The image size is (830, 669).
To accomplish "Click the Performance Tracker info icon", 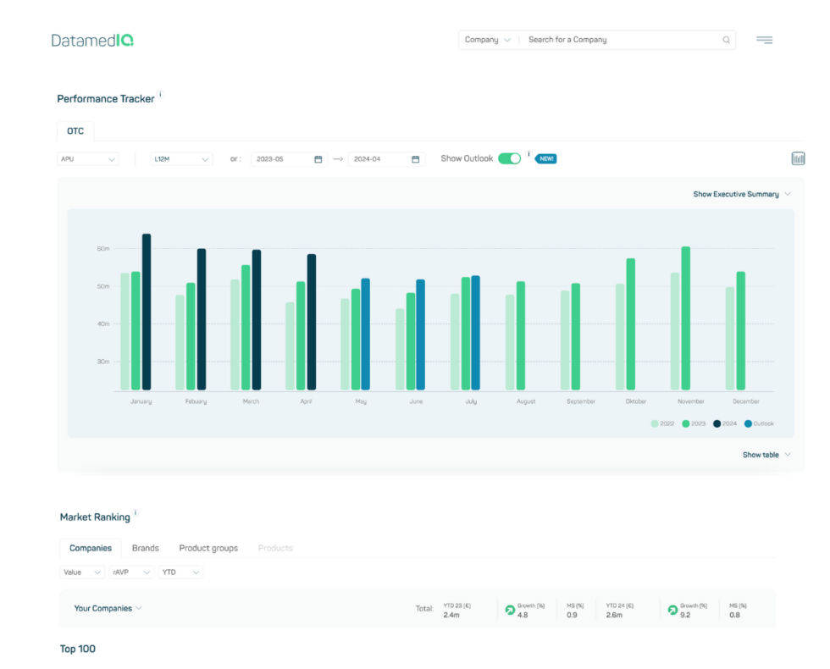I will click(160, 93).
